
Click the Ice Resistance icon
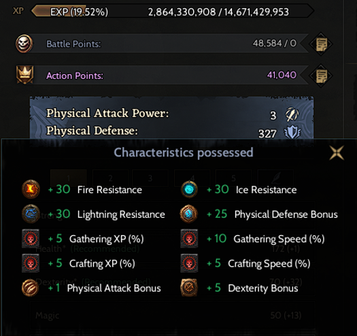(189, 189)
